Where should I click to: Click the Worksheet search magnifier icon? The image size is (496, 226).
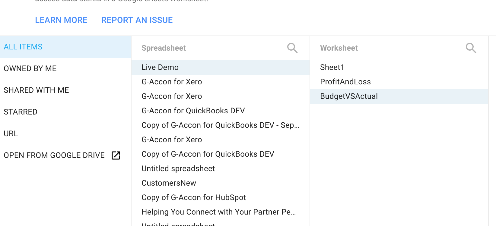471,48
